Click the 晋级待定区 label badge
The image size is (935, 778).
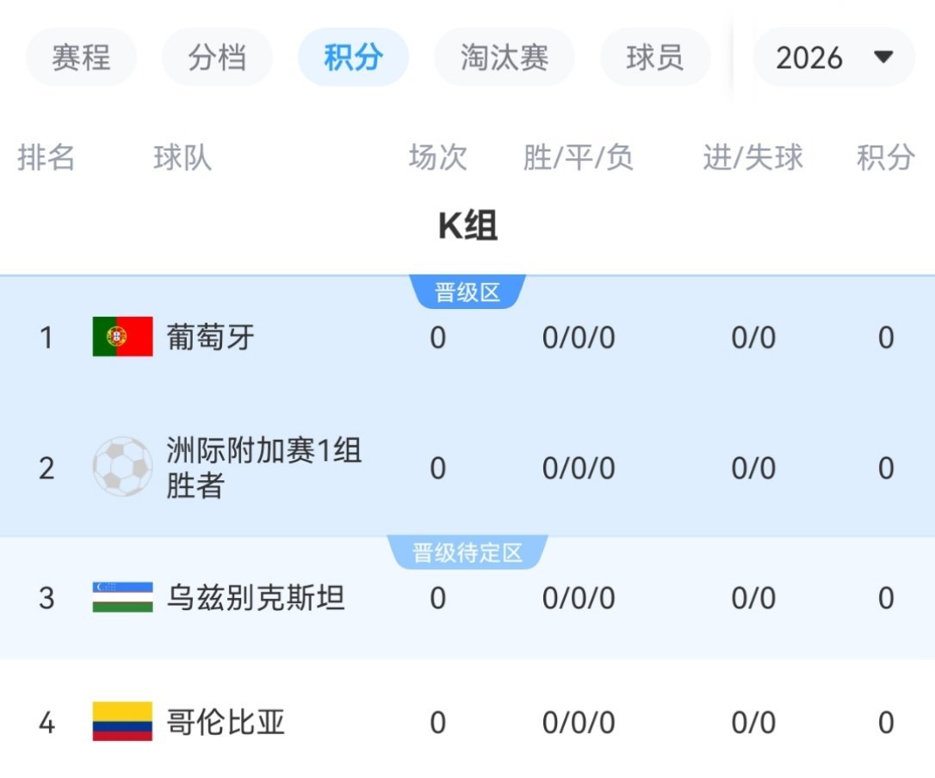coord(467,553)
